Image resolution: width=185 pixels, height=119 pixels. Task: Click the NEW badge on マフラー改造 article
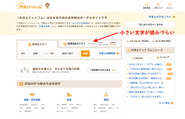click(x=169, y=65)
